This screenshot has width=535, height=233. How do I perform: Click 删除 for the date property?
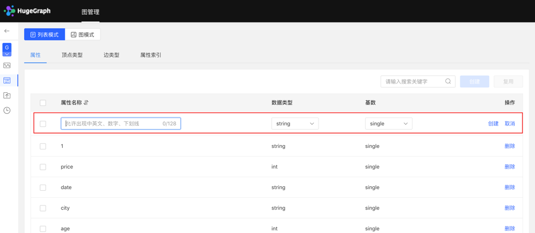tap(510, 187)
